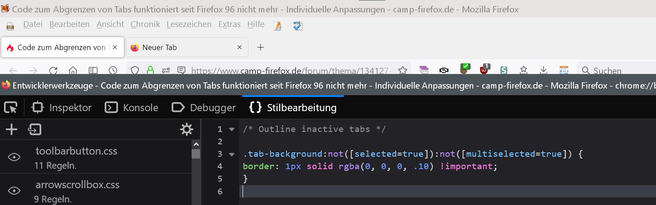The image size is (656, 205).
Task: Click the import stylesheet icon
Action: point(35,129)
